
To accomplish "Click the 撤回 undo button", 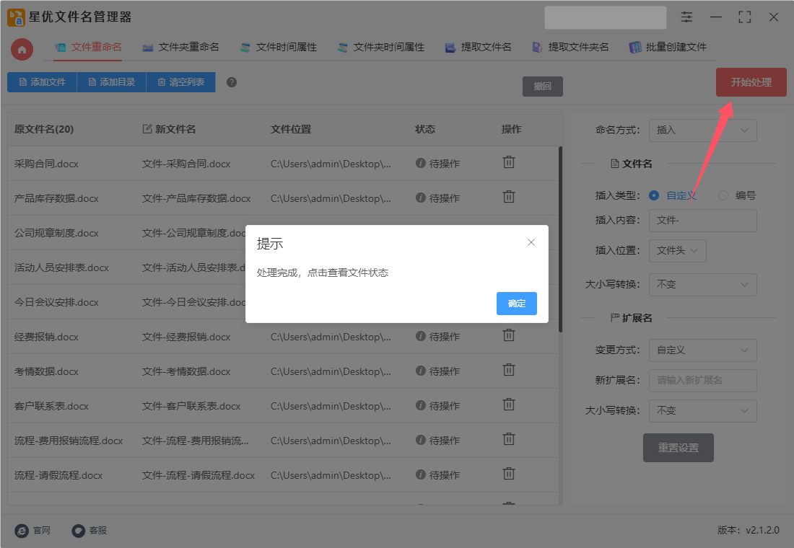I will (542, 87).
